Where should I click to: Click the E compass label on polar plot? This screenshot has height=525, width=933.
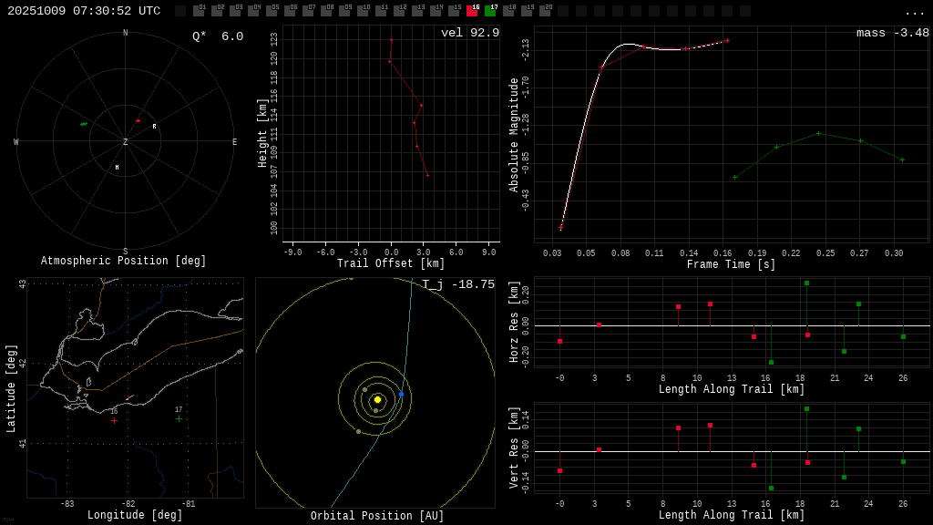pos(234,141)
